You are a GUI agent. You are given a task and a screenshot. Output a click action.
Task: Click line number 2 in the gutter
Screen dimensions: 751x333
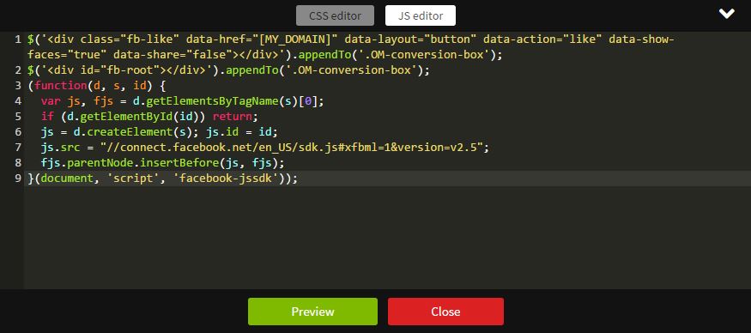pyautogui.click(x=18, y=70)
